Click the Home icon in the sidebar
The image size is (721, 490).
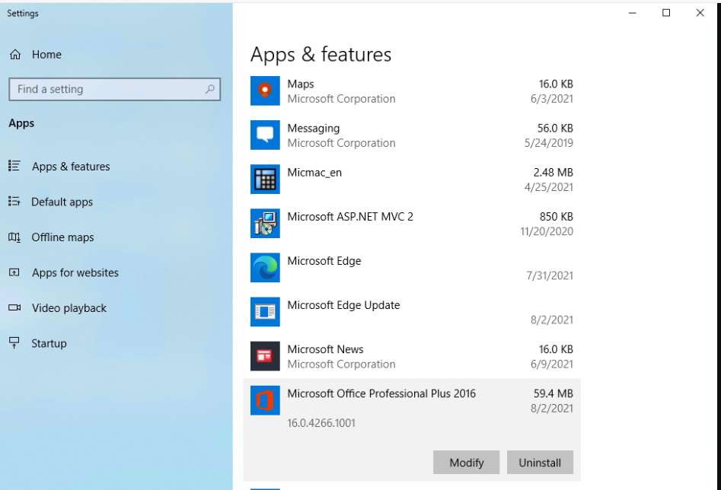coord(15,54)
